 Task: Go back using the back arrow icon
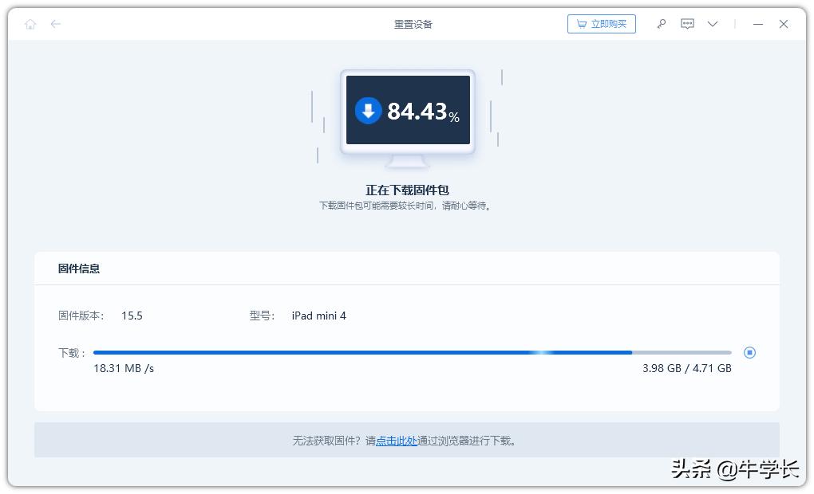click(x=55, y=24)
